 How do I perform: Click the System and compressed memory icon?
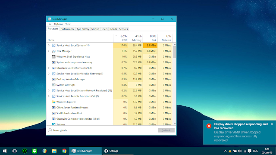click(x=53, y=62)
